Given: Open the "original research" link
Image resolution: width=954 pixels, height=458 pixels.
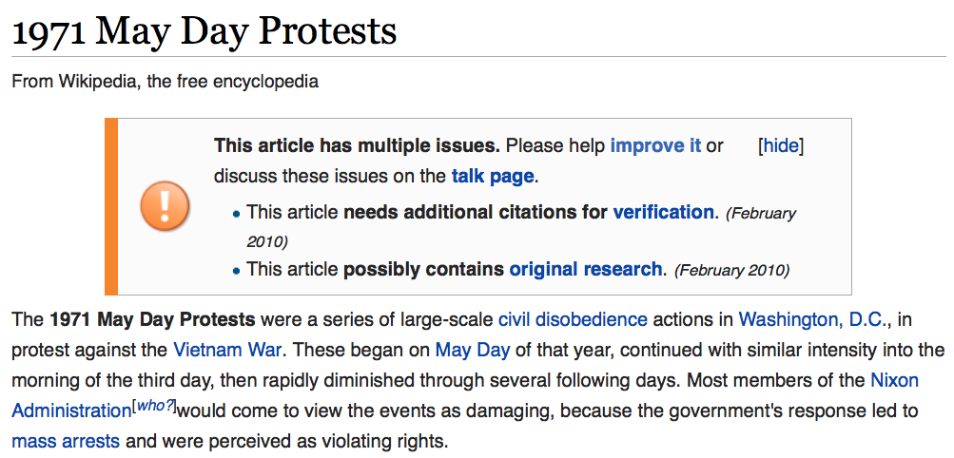Looking at the screenshot, I should 585,269.
